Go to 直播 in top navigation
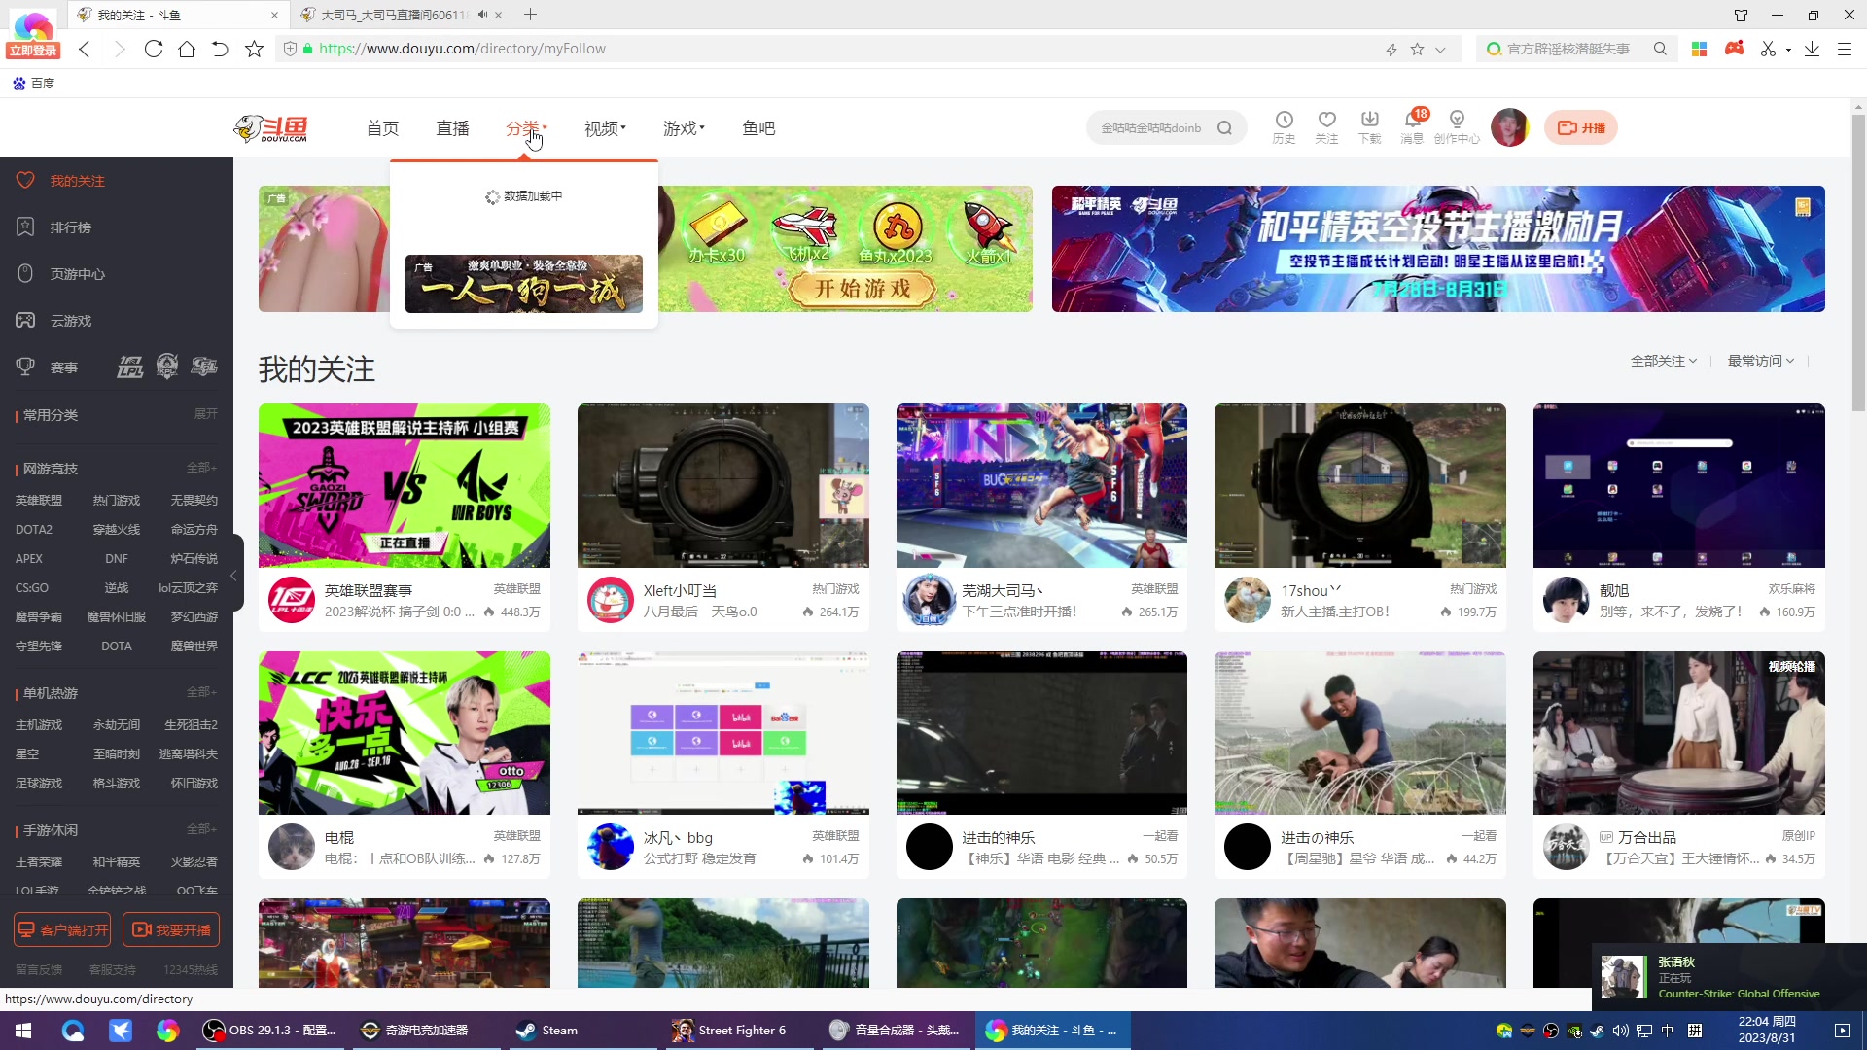This screenshot has width=1867, height=1050. tap(452, 128)
